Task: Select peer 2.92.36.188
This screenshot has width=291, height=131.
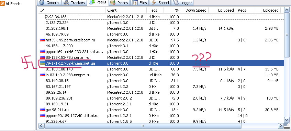Action: tap(56, 17)
